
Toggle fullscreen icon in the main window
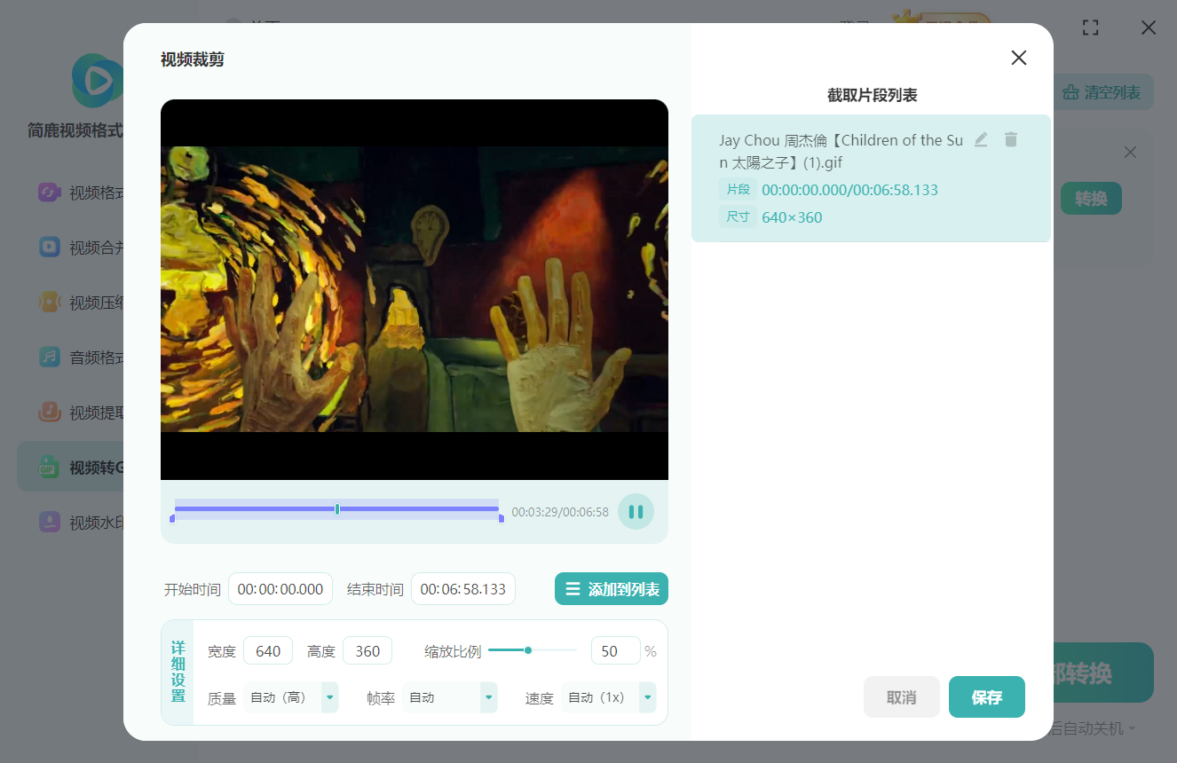click(x=1091, y=28)
